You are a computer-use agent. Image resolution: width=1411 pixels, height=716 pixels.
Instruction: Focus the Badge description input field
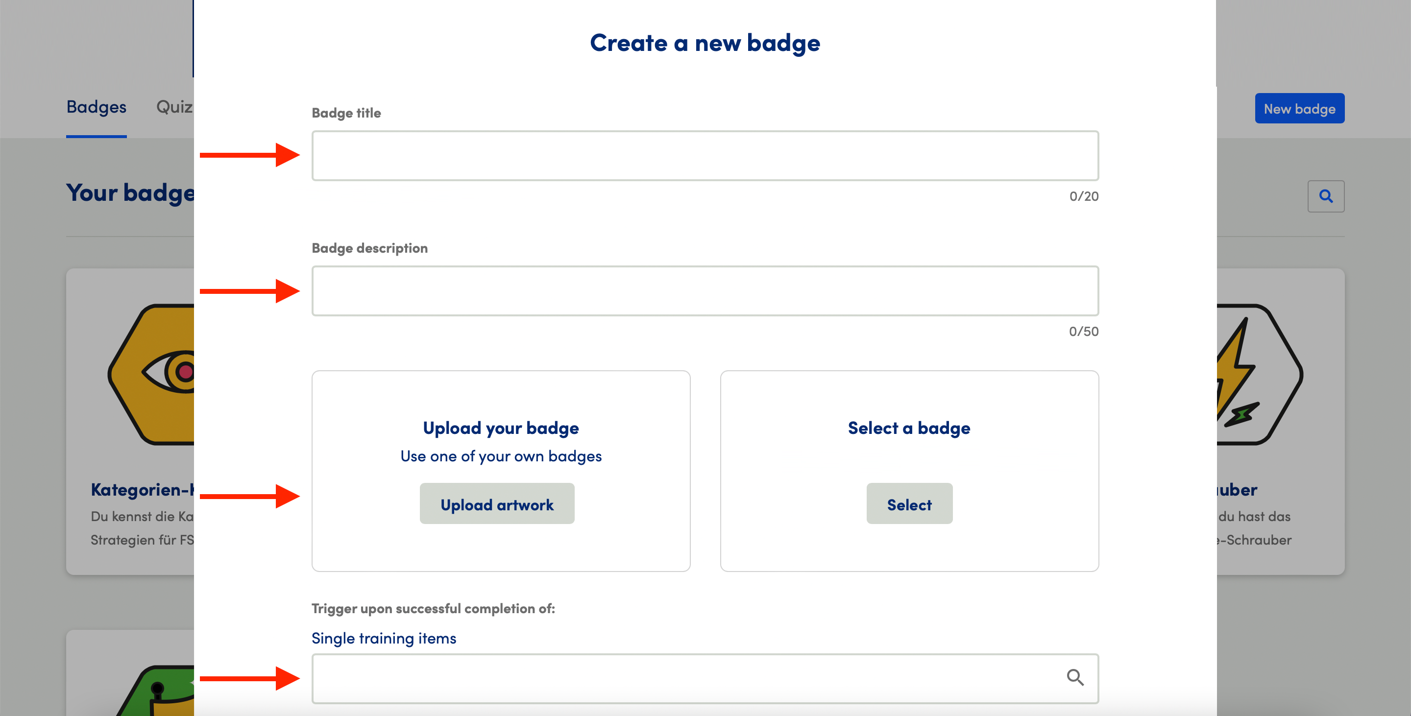pos(705,291)
